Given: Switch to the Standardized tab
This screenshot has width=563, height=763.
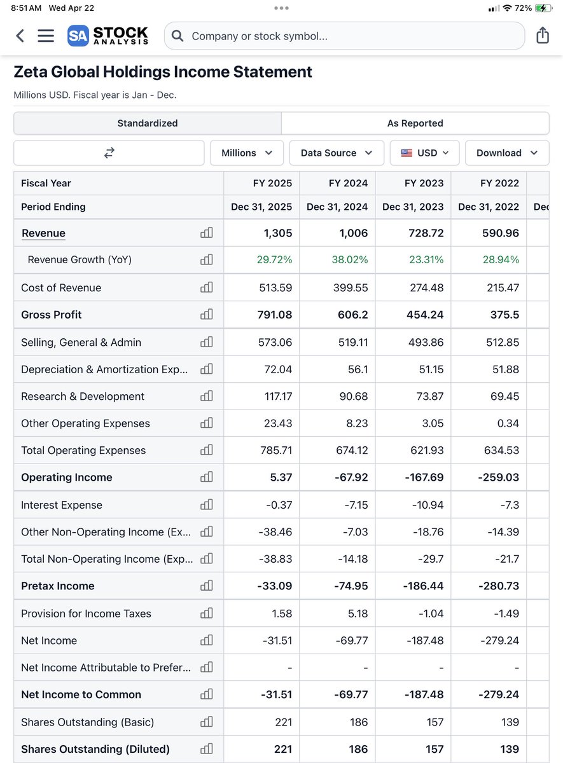Looking at the screenshot, I should [148, 123].
